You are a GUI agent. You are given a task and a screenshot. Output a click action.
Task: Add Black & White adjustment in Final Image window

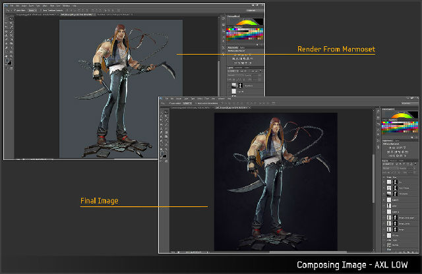click(396, 152)
